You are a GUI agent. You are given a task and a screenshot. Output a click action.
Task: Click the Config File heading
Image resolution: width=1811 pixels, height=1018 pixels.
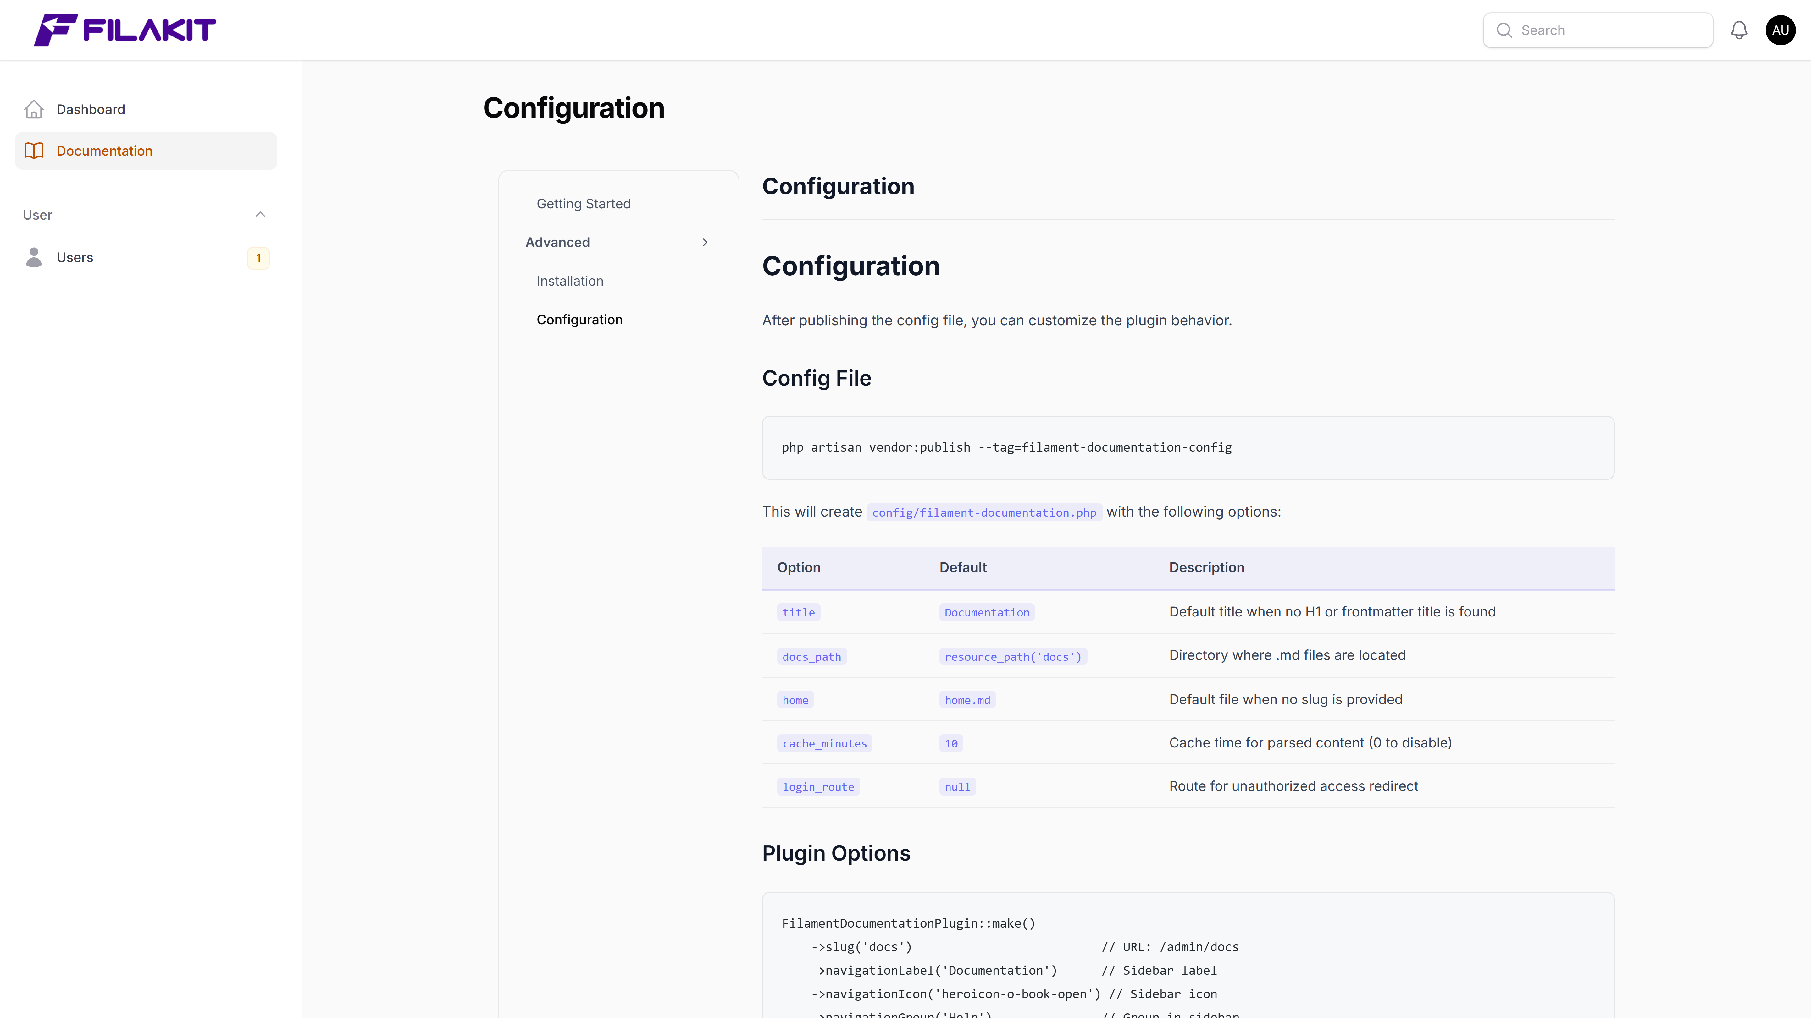(x=817, y=379)
